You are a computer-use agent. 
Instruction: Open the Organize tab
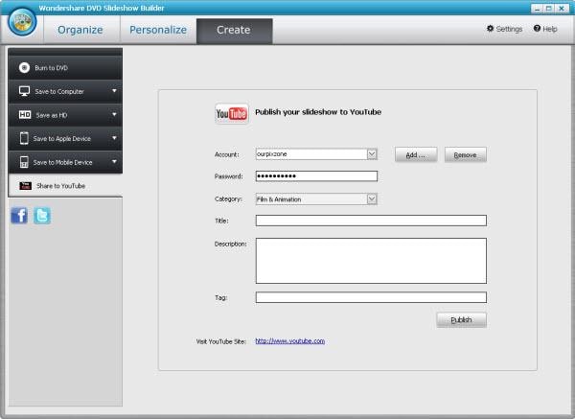pos(80,30)
